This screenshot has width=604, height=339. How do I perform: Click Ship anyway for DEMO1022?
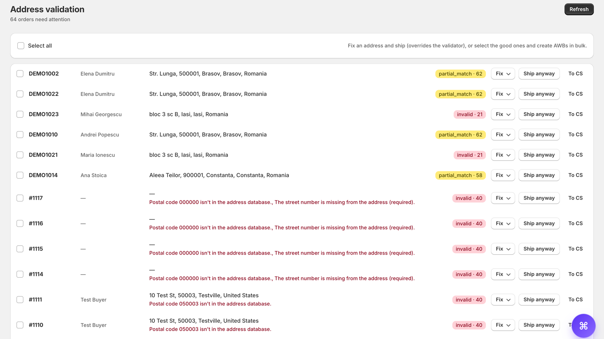[539, 94]
